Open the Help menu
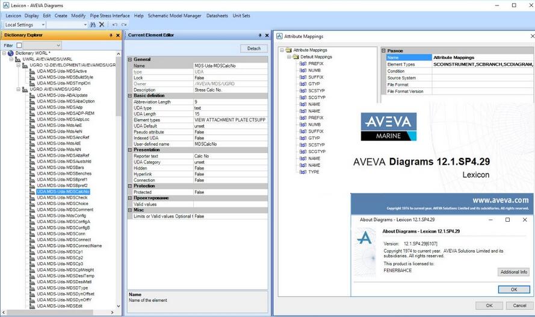Screen dimensions: 535x317 138,16
